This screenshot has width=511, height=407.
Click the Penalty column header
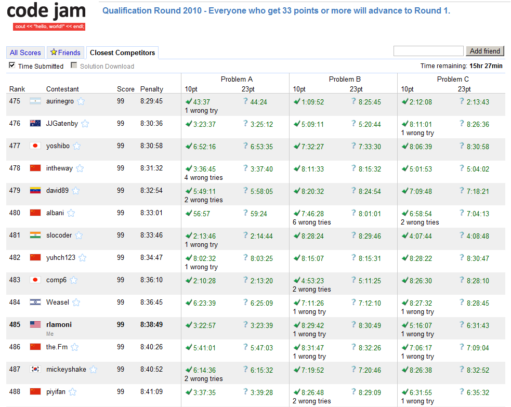pyautogui.click(x=151, y=89)
